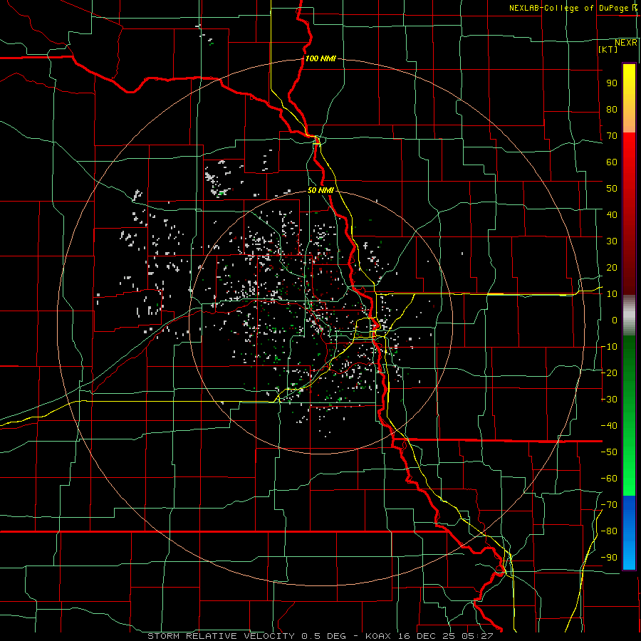Click the 70 value on the velocity scale
This screenshot has width=641, height=641.
point(612,136)
